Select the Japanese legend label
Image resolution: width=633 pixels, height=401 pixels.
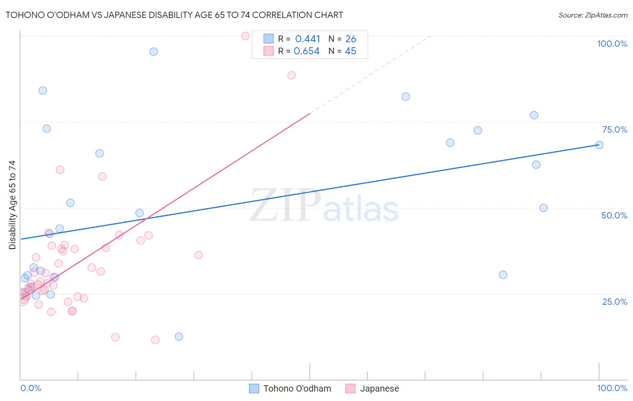coord(380,388)
